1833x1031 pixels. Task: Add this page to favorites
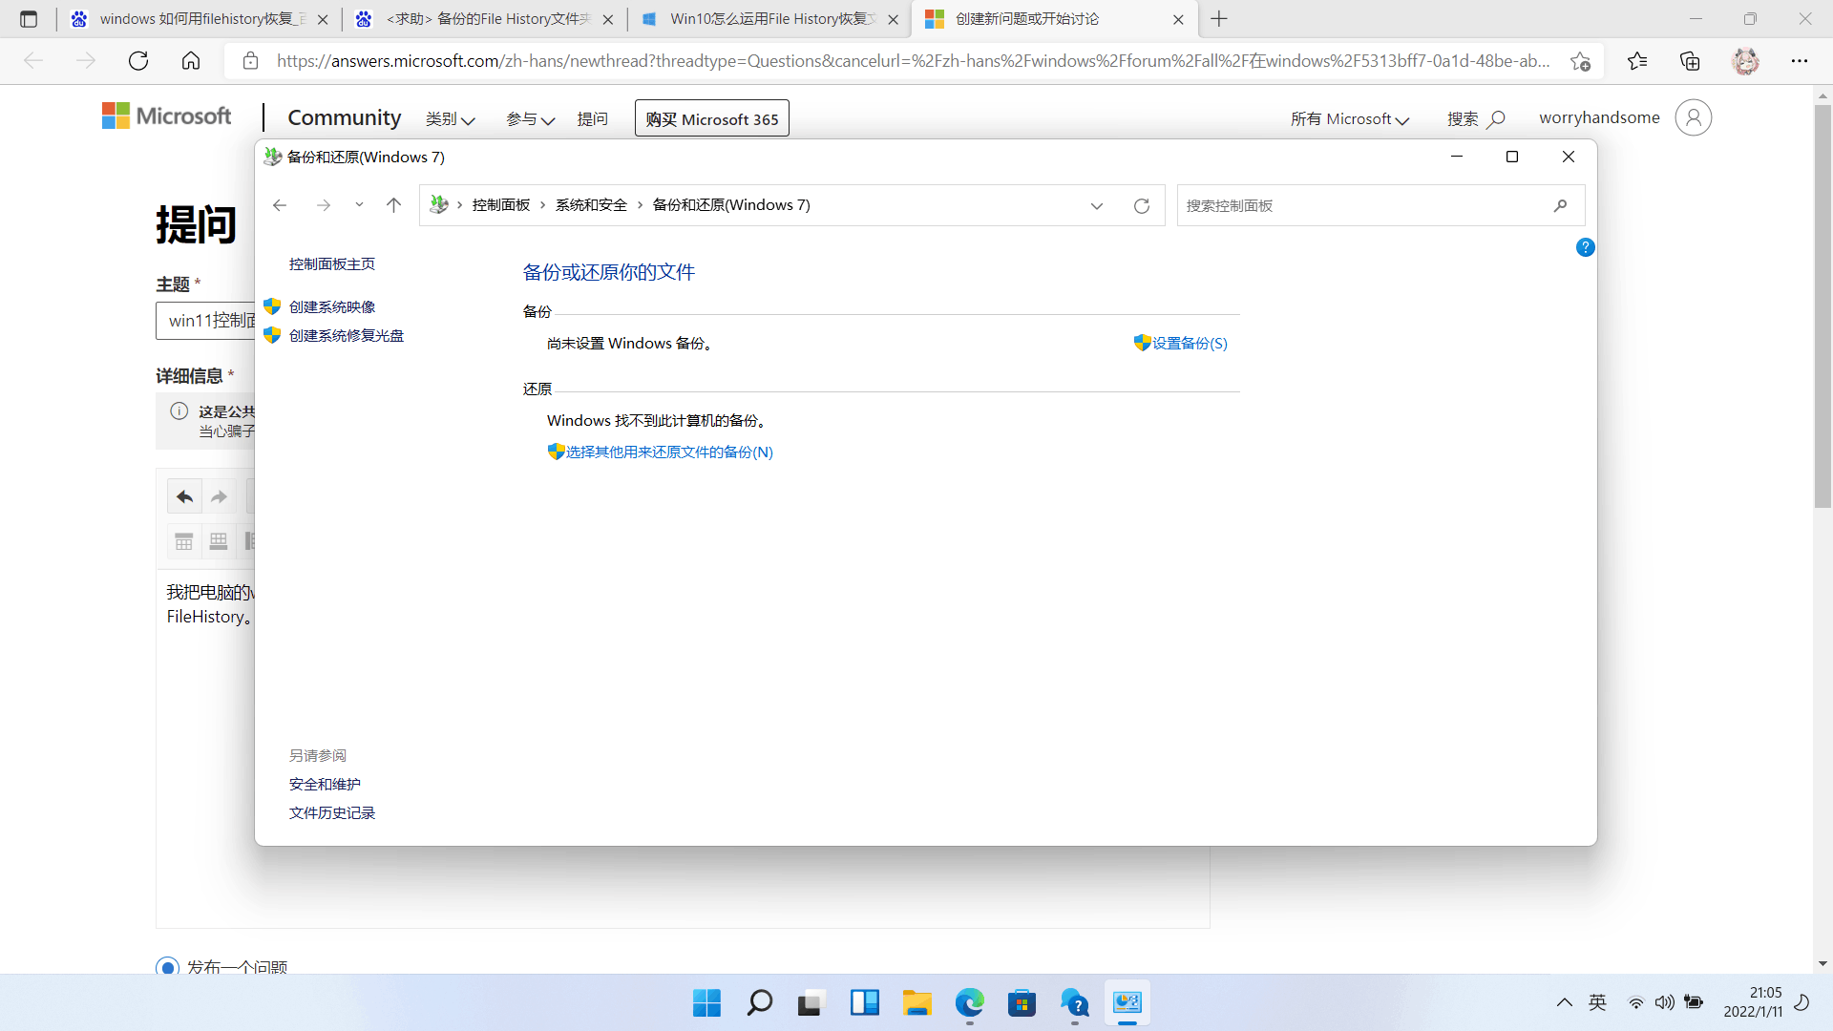pos(1580,61)
